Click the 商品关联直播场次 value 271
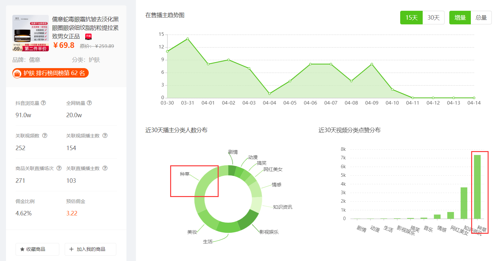 click(20, 181)
